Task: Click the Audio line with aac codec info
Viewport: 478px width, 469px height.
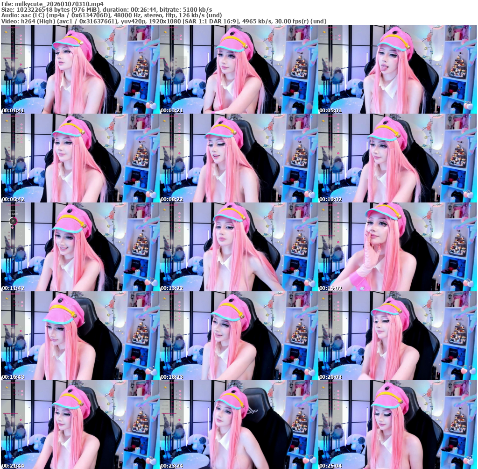Action: [x=112, y=15]
